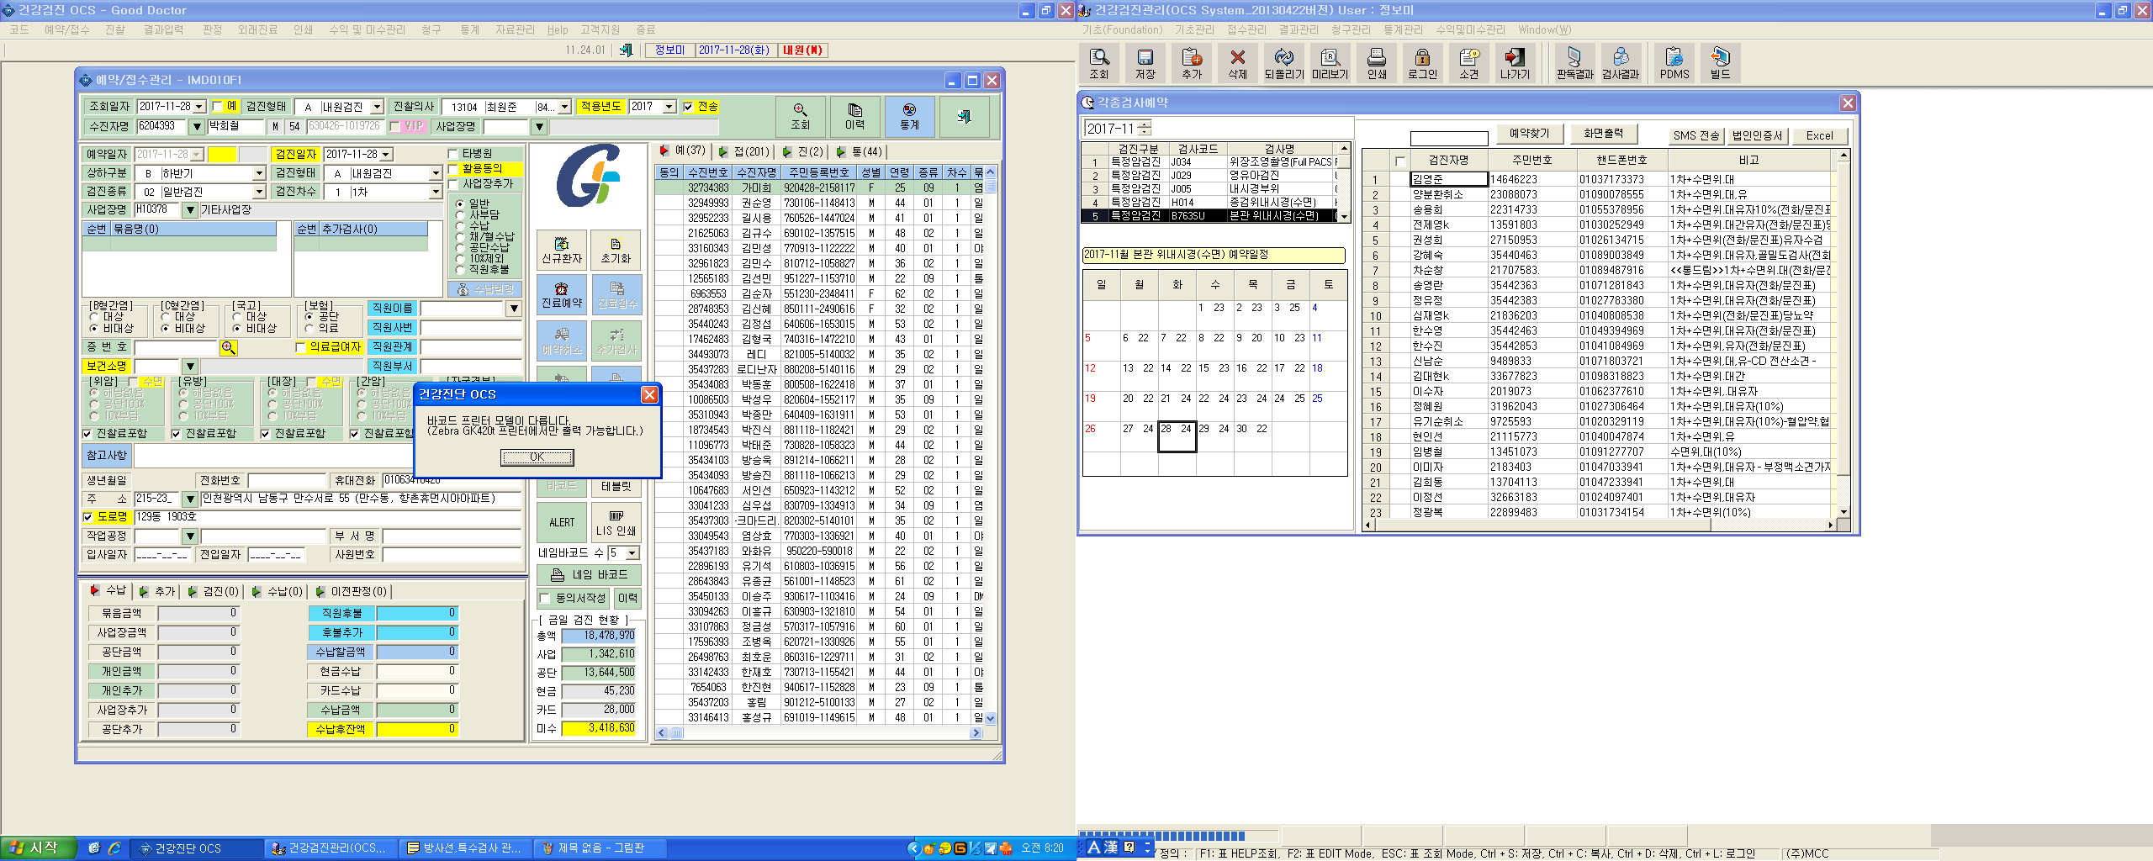Toggle the 타병원 checkbox
The width and height of the screenshot is (2153, 861).
452,154
